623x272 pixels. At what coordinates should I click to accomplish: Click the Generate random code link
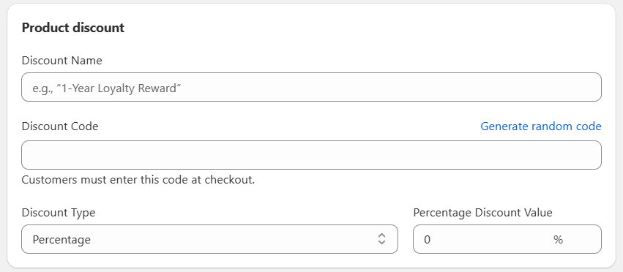[x=541, y=126]
